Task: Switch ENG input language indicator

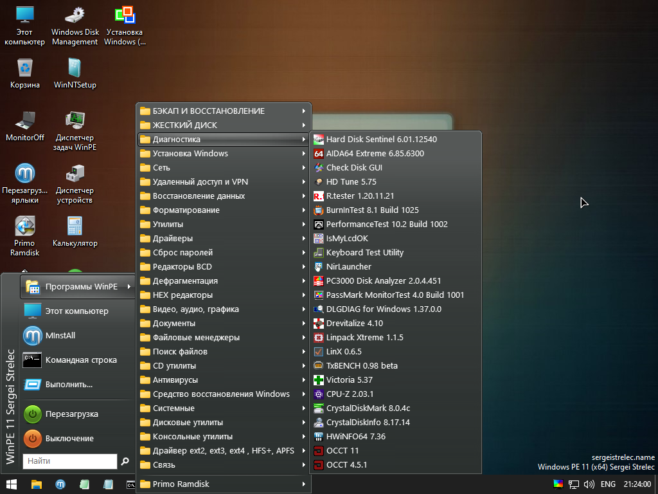Action: [x=608, y=484]
